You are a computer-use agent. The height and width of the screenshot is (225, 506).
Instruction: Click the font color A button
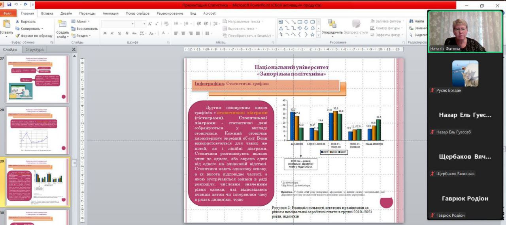tap(163, 33)
